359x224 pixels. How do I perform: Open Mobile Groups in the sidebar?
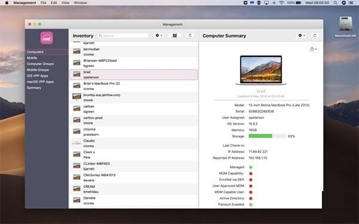pos(38,70)
